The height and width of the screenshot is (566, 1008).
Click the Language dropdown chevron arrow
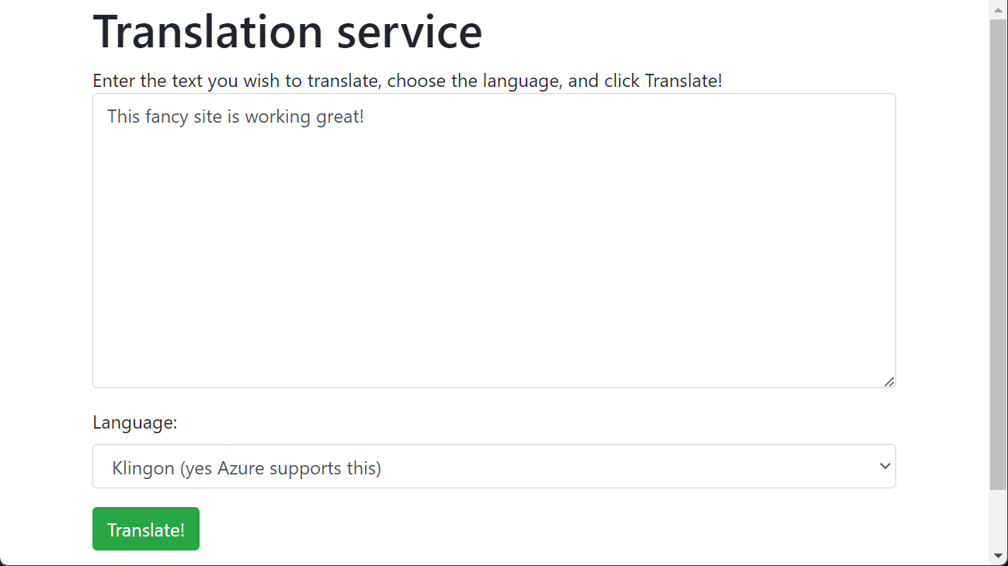tap(884, 466)
